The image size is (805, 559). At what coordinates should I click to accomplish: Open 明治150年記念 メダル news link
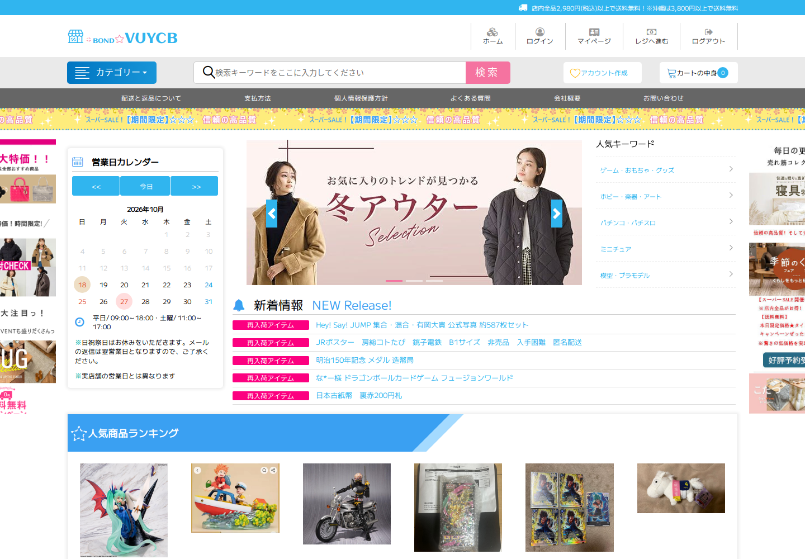click(x=365, y=360)
